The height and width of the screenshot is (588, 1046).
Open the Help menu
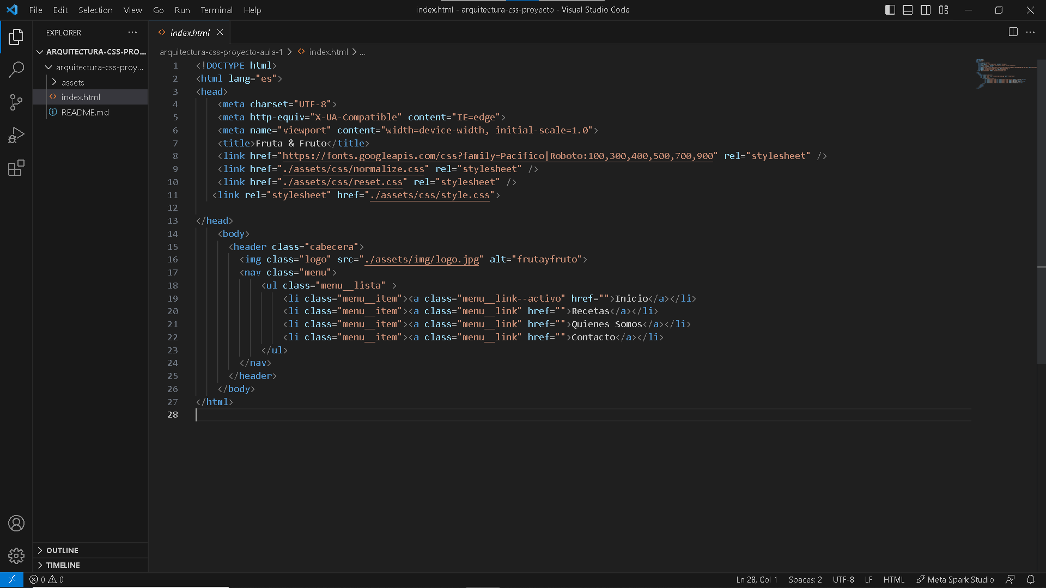pyautogui.click(x=252, y=10)
